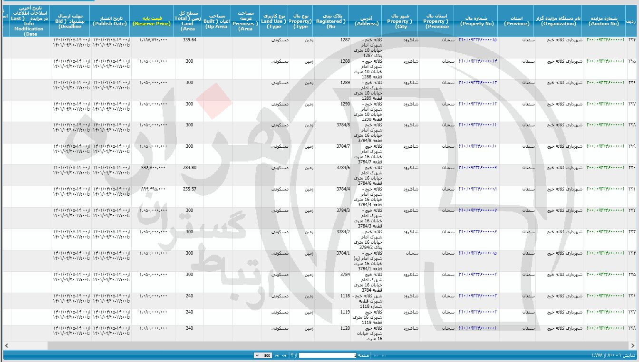
Task: Open property number link in row ۲۳۰
Action: pyautogui.click(x=478, y=168)
